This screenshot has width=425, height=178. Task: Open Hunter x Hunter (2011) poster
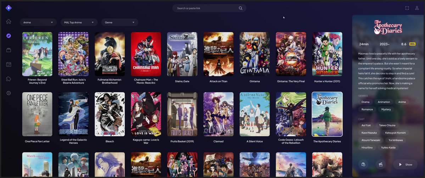327,54
